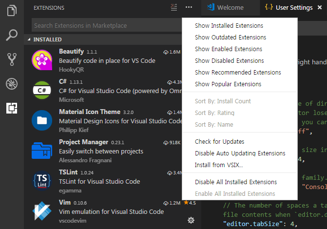Open the Search view in activity bar
Viewport: 327px width, 229px height.
point(12,35)
